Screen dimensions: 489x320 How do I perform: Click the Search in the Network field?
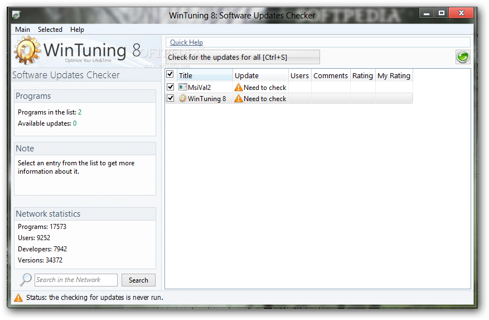pos(76,280)
